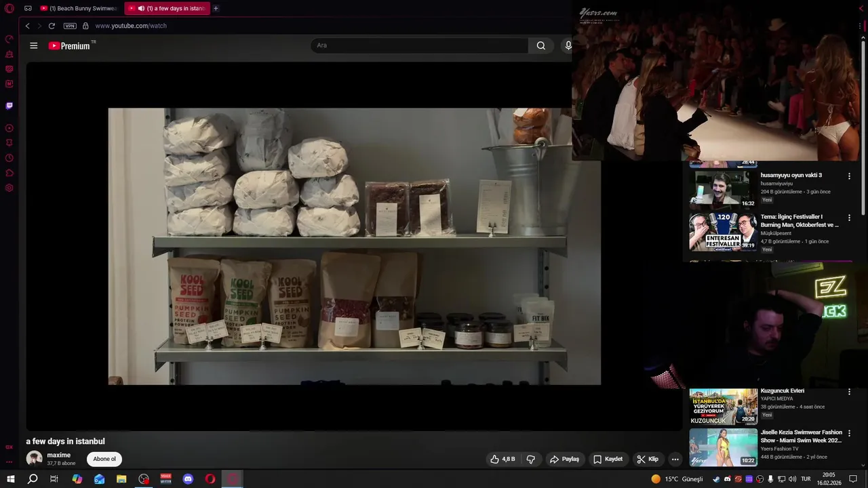Viewport: 868px width, 488px height.
Task: Open GX Control speedometer in sidebar
Action: pyautogui.click(x=9, y=39)
